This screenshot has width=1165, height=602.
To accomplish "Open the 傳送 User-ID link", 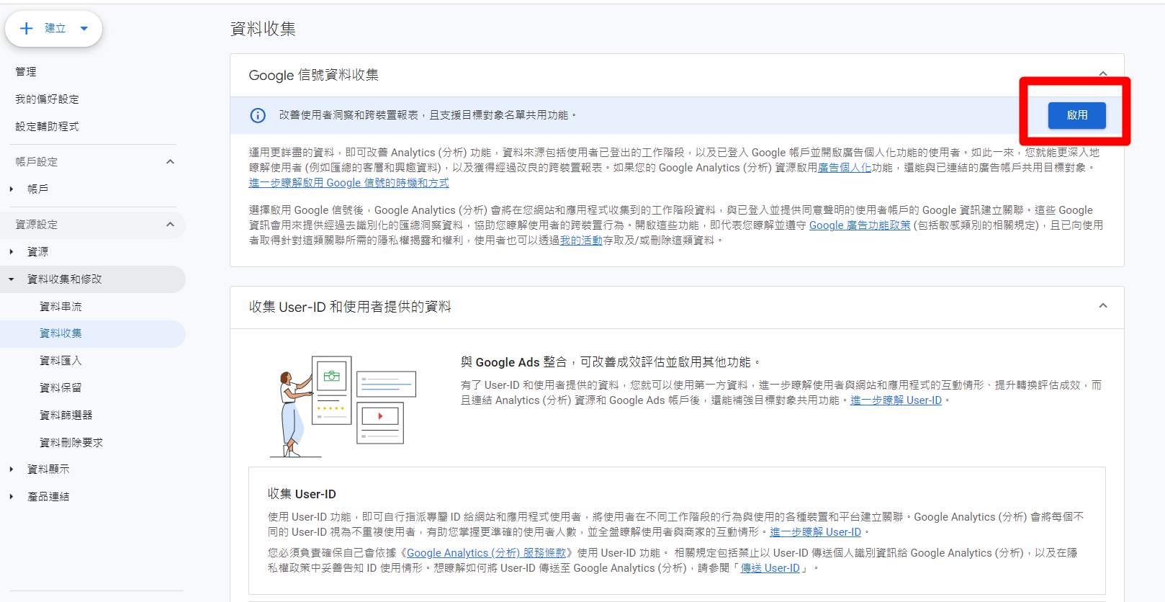I will click(770, 568).
